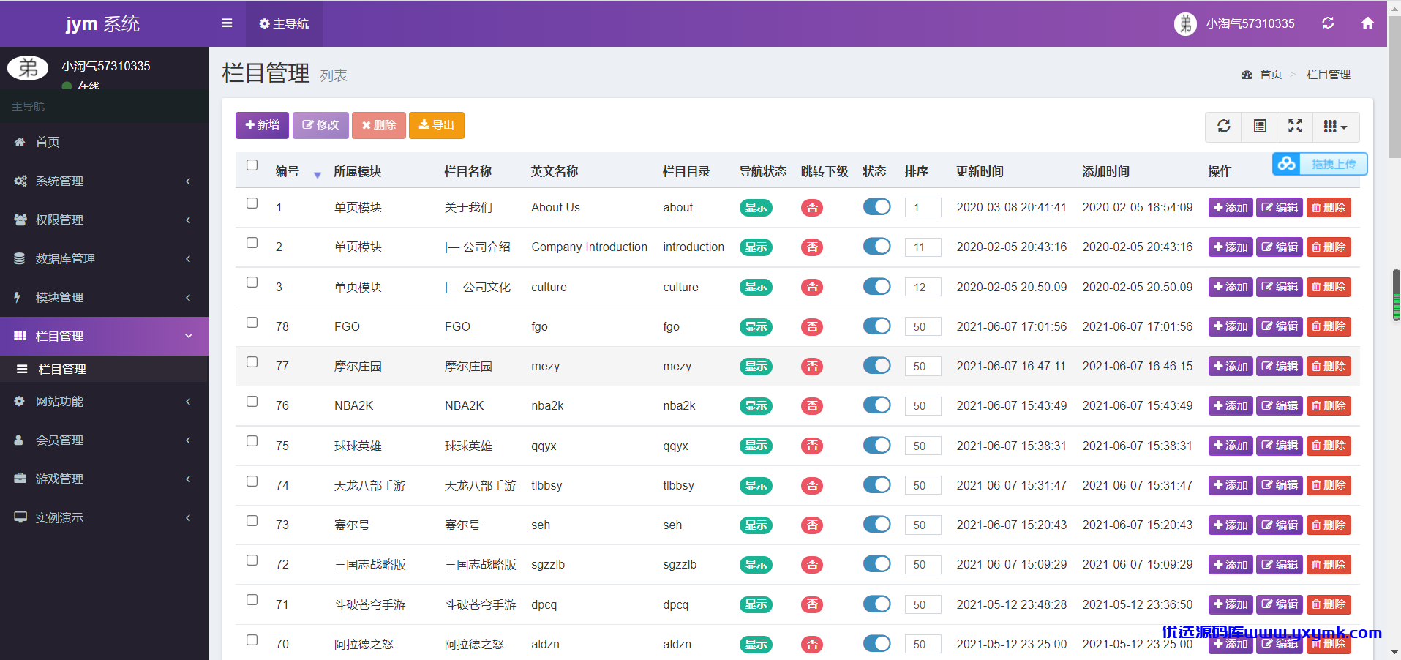Click the 否 badge in row 78 FGO
The height and width of the screenshot is (660, 1401).
tap(812, 327)
